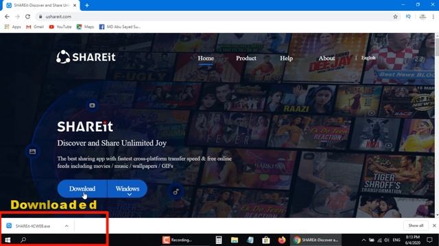The width and height of the screenshot is (439, 246).
Task: Open a new browser tab
Action: pyautogui.click(x=87, y=5)
